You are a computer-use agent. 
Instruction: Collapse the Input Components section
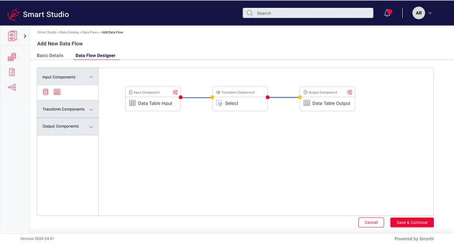coord(91,77)
